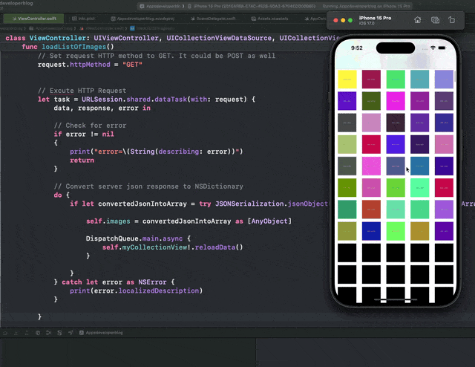Tap the dark olive green cell in simulator
The image size is (475, 367).
(x=371, y=101)
